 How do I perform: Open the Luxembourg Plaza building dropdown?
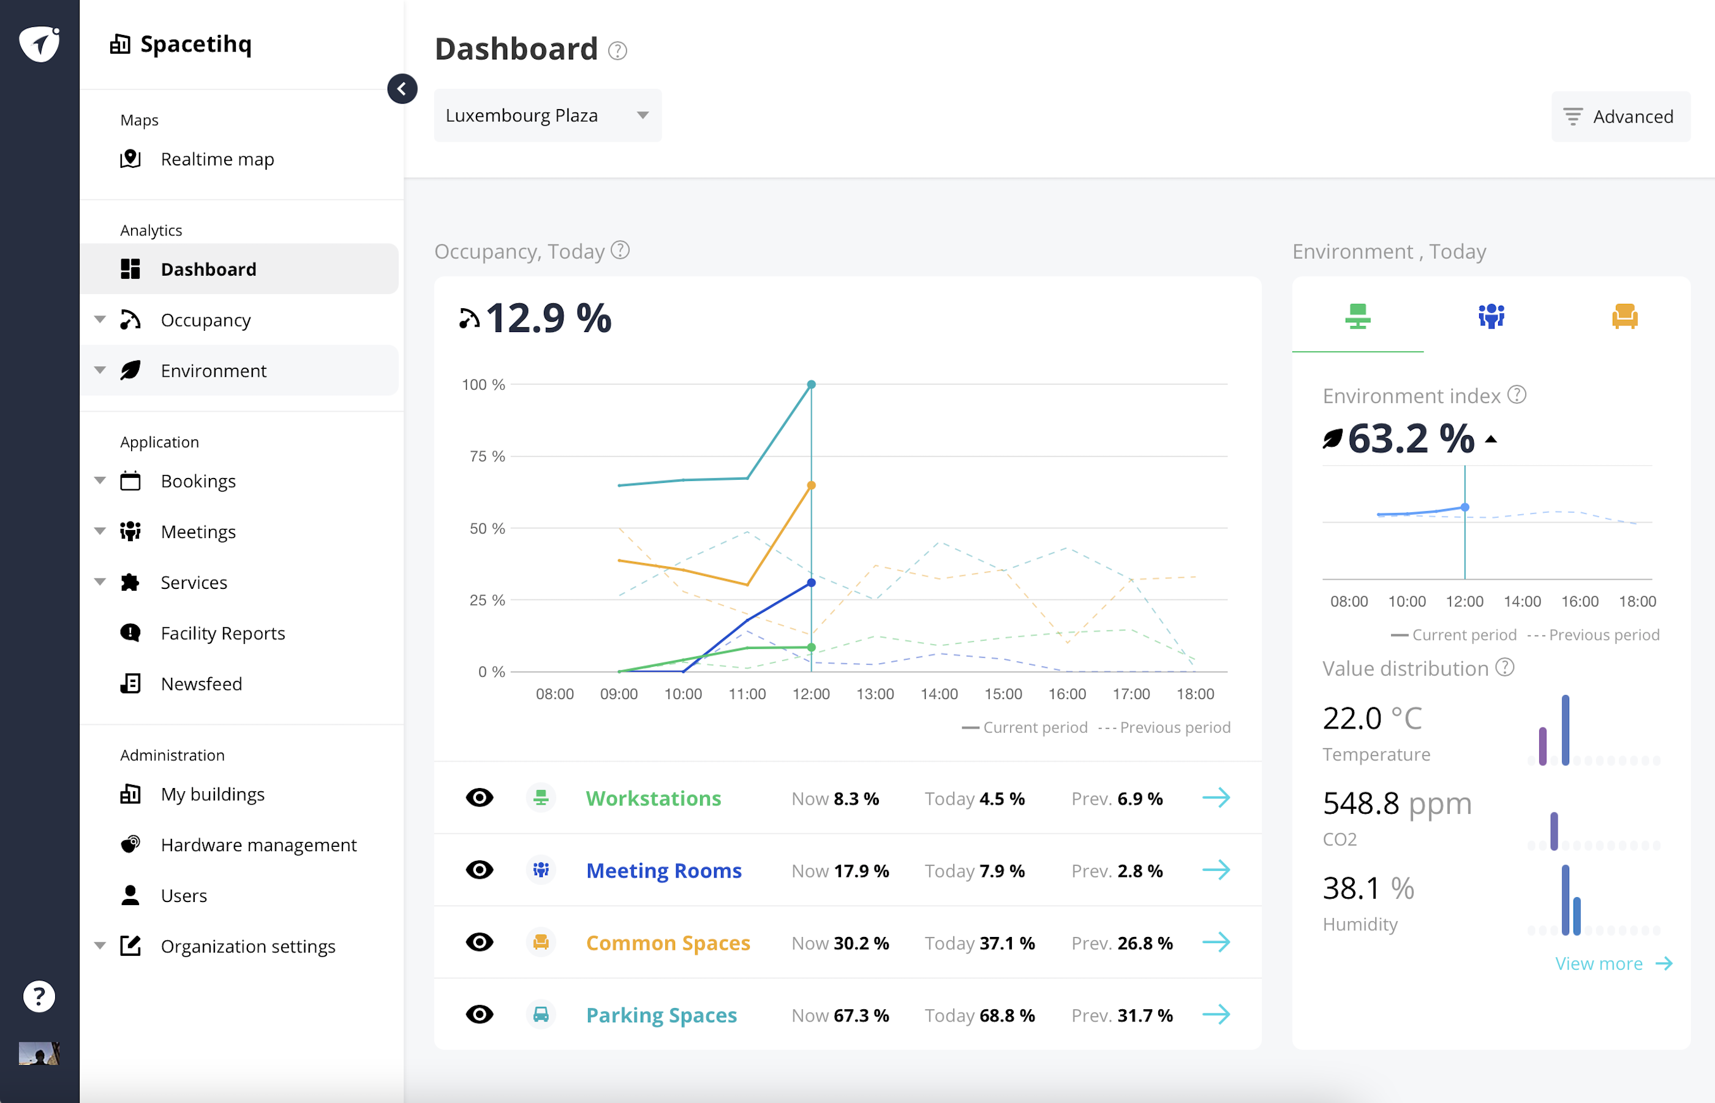(x=548, y=115)
